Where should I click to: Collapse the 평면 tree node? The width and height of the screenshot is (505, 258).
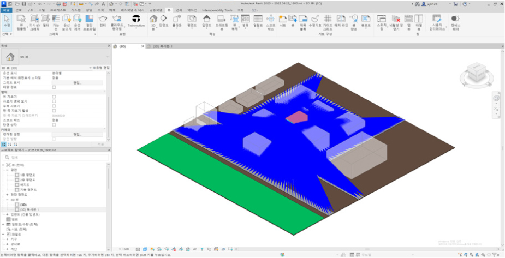tap(8, 169)
